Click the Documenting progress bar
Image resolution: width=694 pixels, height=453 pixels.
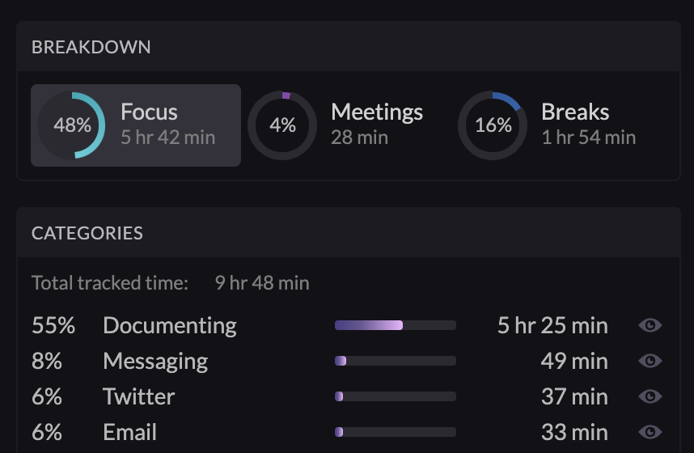pyautogui.click(x=396, y=325)
